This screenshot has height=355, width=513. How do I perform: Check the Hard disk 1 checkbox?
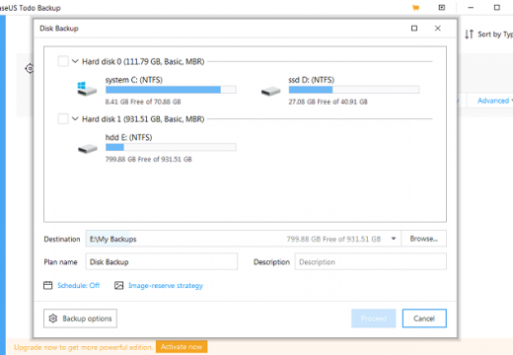click(x=63, y=118)
